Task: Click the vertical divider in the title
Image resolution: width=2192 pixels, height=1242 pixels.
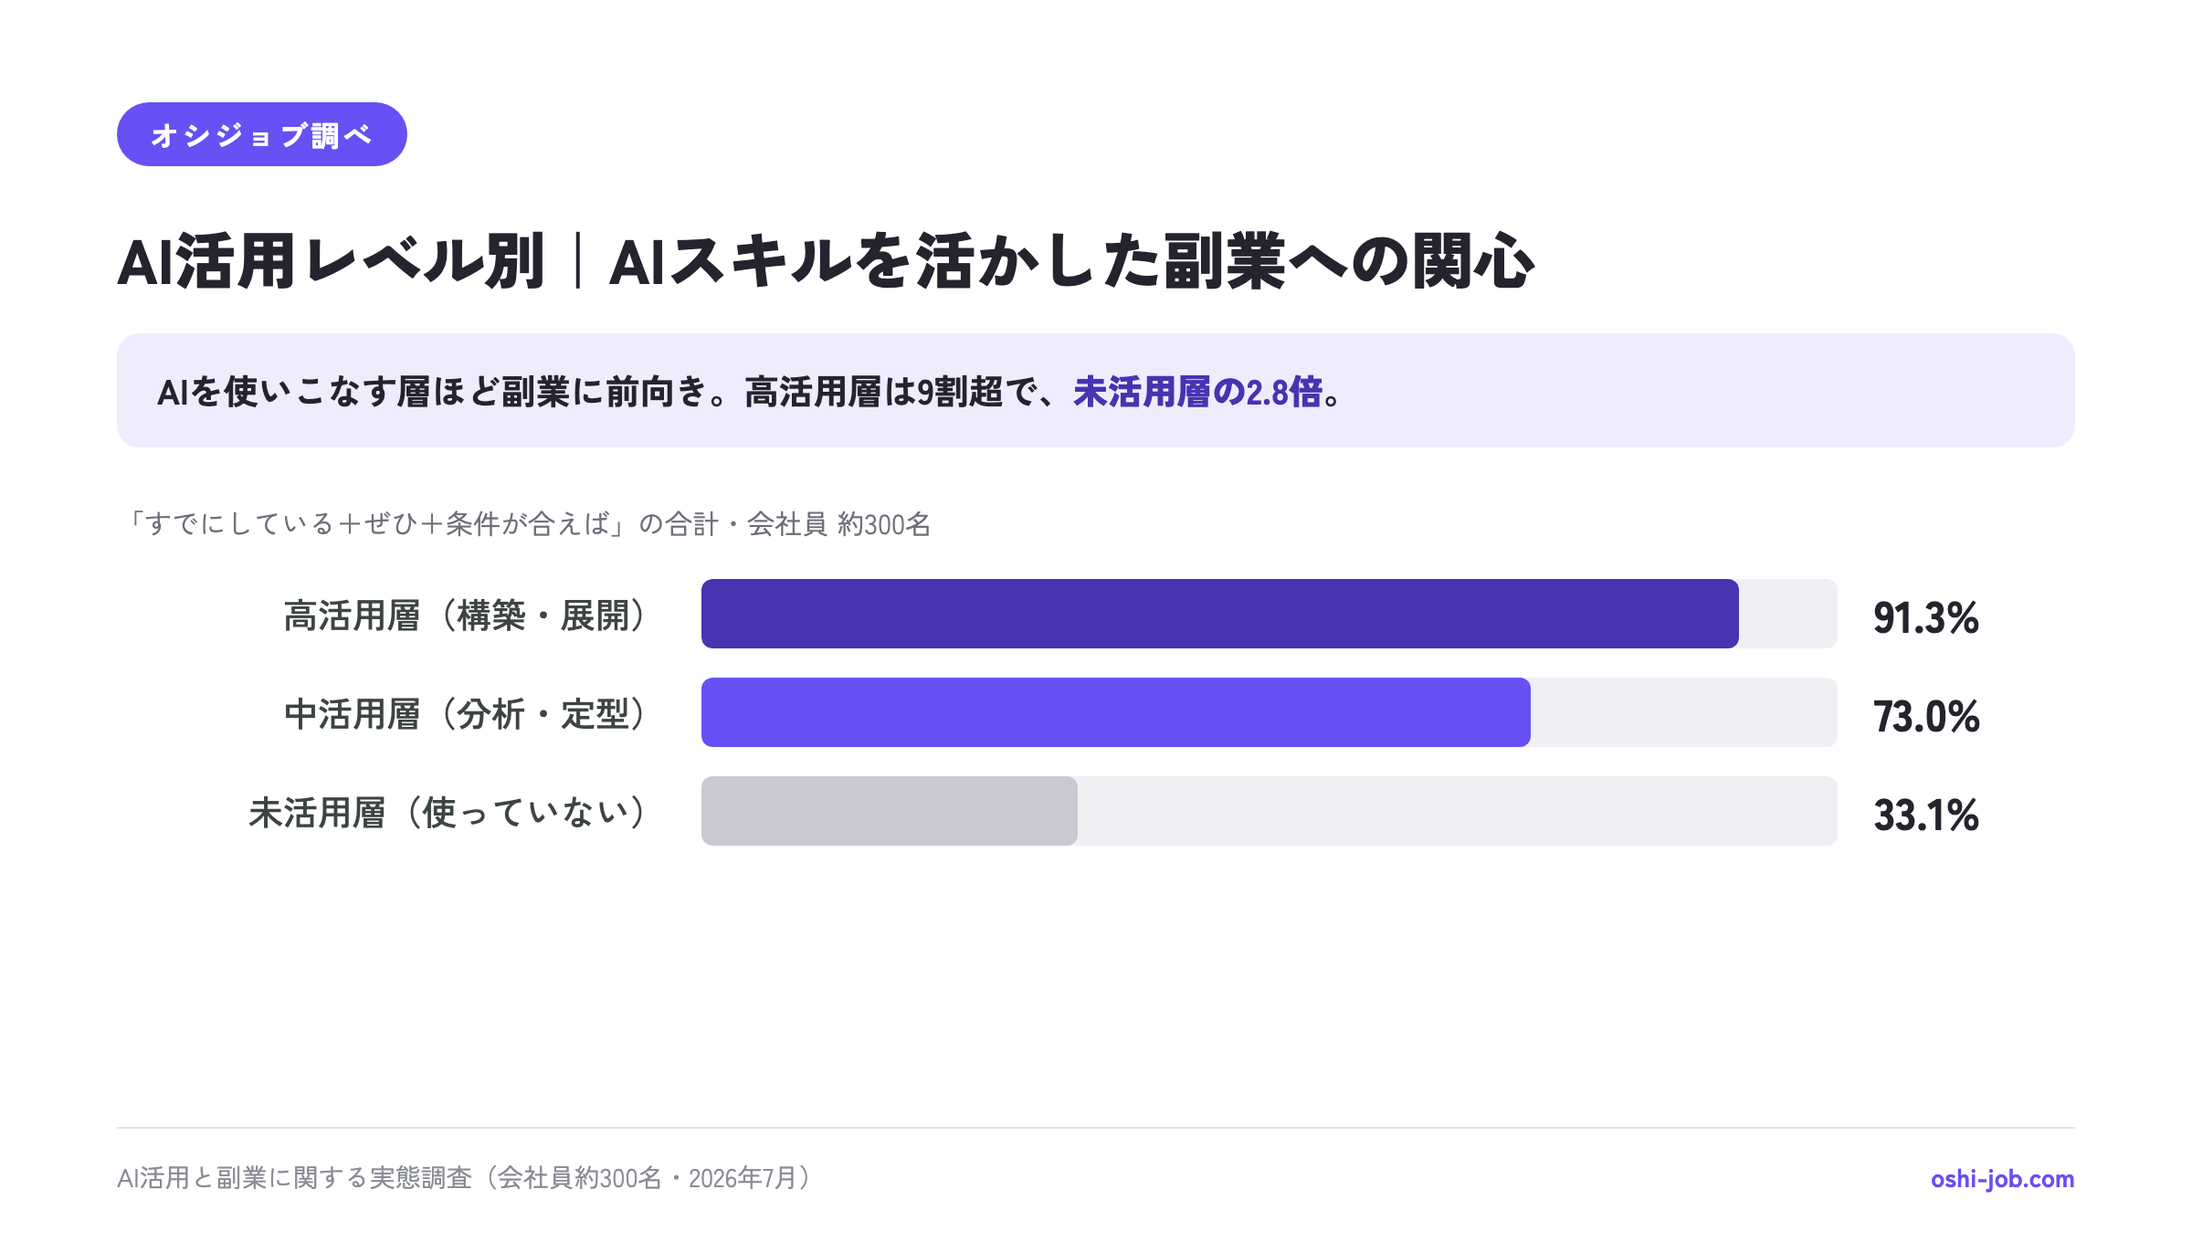Action: point(577,261)
